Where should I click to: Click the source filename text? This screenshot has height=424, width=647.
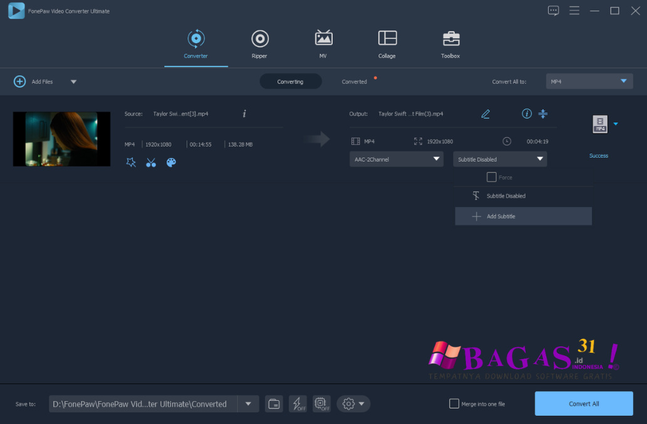(181, 114)
